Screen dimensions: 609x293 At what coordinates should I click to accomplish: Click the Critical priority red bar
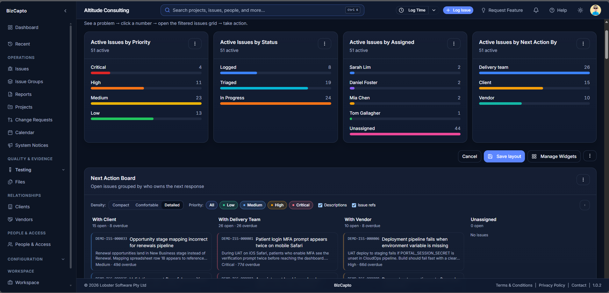100,73
